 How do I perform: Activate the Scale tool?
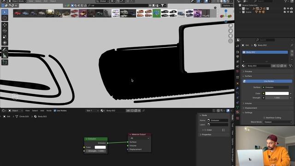click(5, 37)
